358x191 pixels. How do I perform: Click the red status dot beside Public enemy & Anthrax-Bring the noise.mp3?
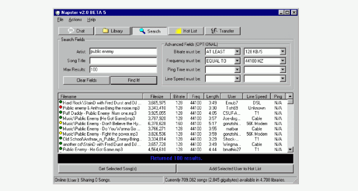(61, 107)
